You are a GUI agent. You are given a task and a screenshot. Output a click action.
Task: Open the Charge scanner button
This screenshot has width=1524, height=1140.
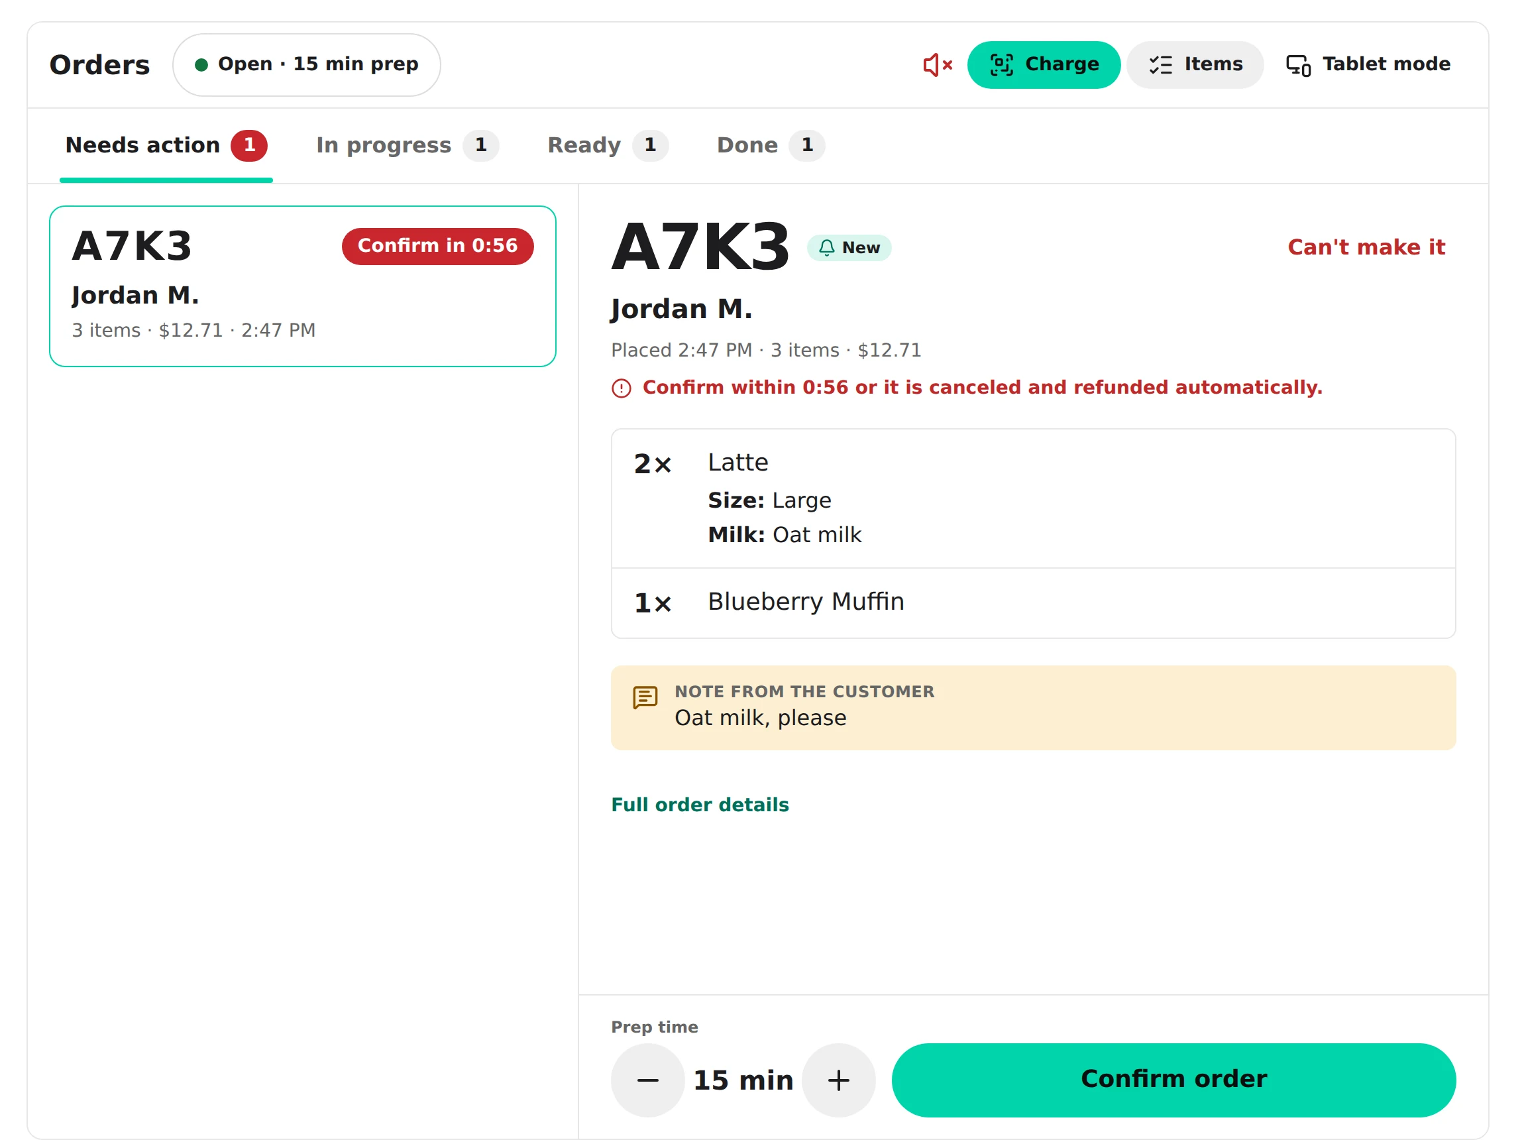[1044, 65]
